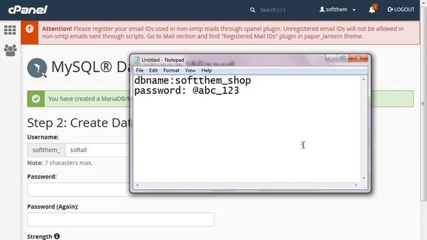Screen dimensions: 427x240
Task: Open Notepad Format menu
Action: (171, 71)
